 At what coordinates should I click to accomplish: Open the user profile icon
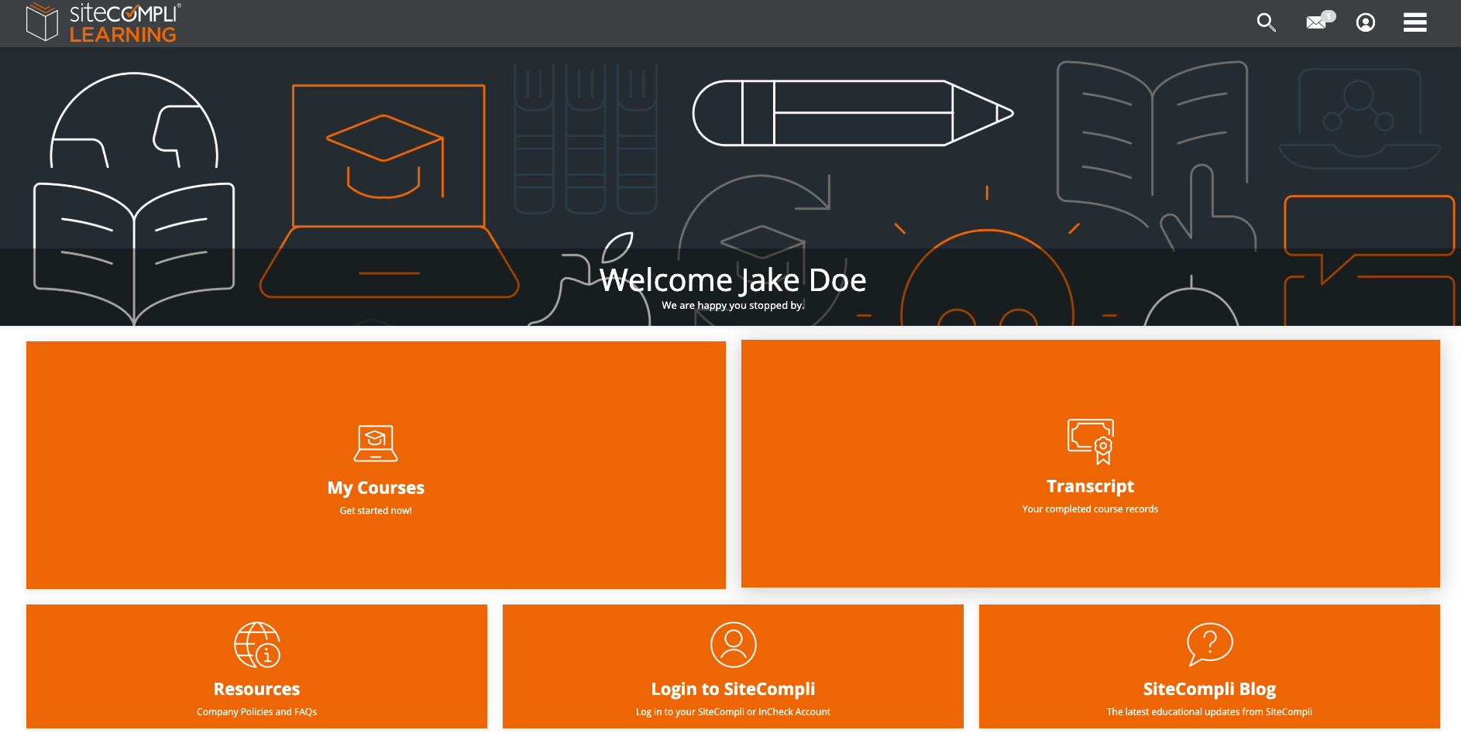coord(1366,22)
